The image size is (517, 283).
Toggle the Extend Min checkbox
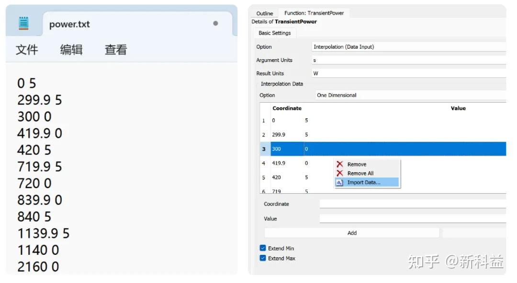click(263, 248)
